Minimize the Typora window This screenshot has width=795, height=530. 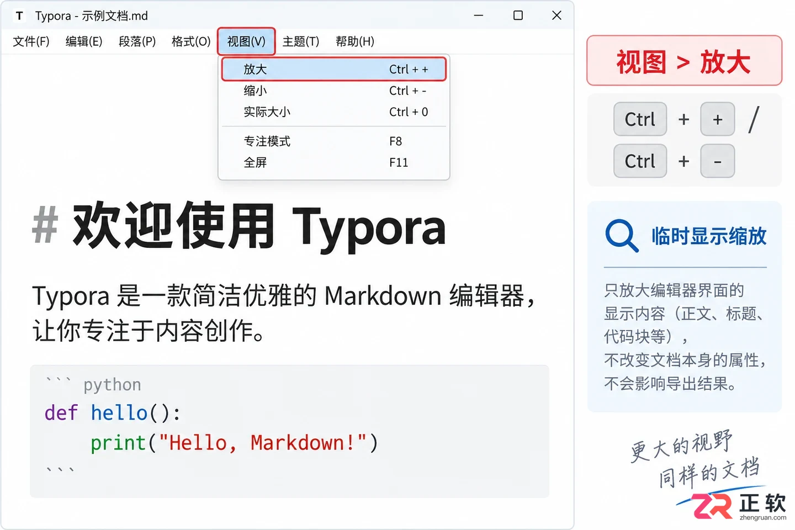(x=479, y=15)
